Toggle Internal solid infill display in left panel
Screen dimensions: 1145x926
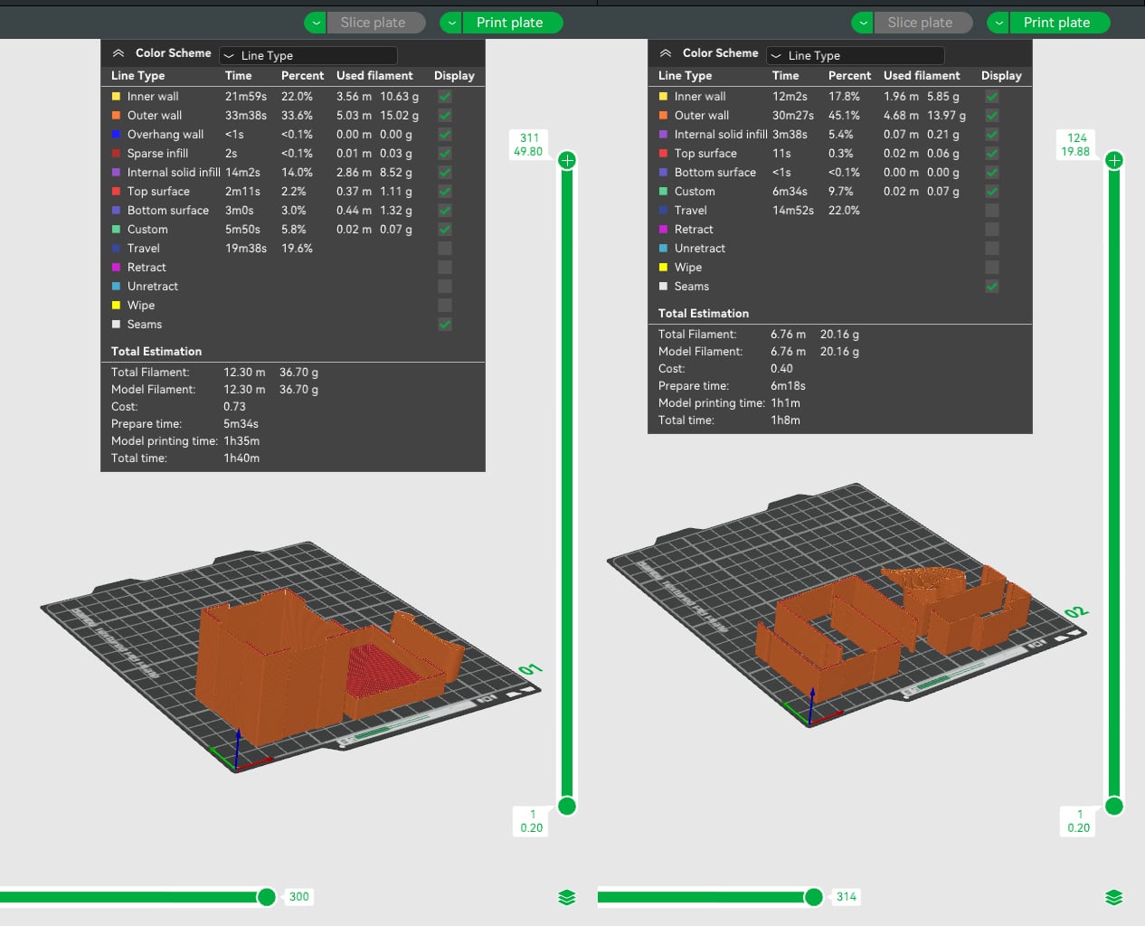[x=445, y=173]
